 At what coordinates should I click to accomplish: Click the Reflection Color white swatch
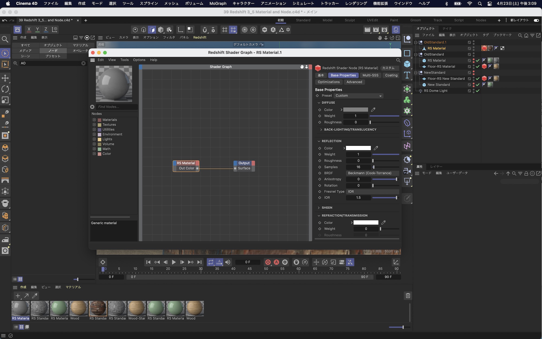tap(358, 148)
